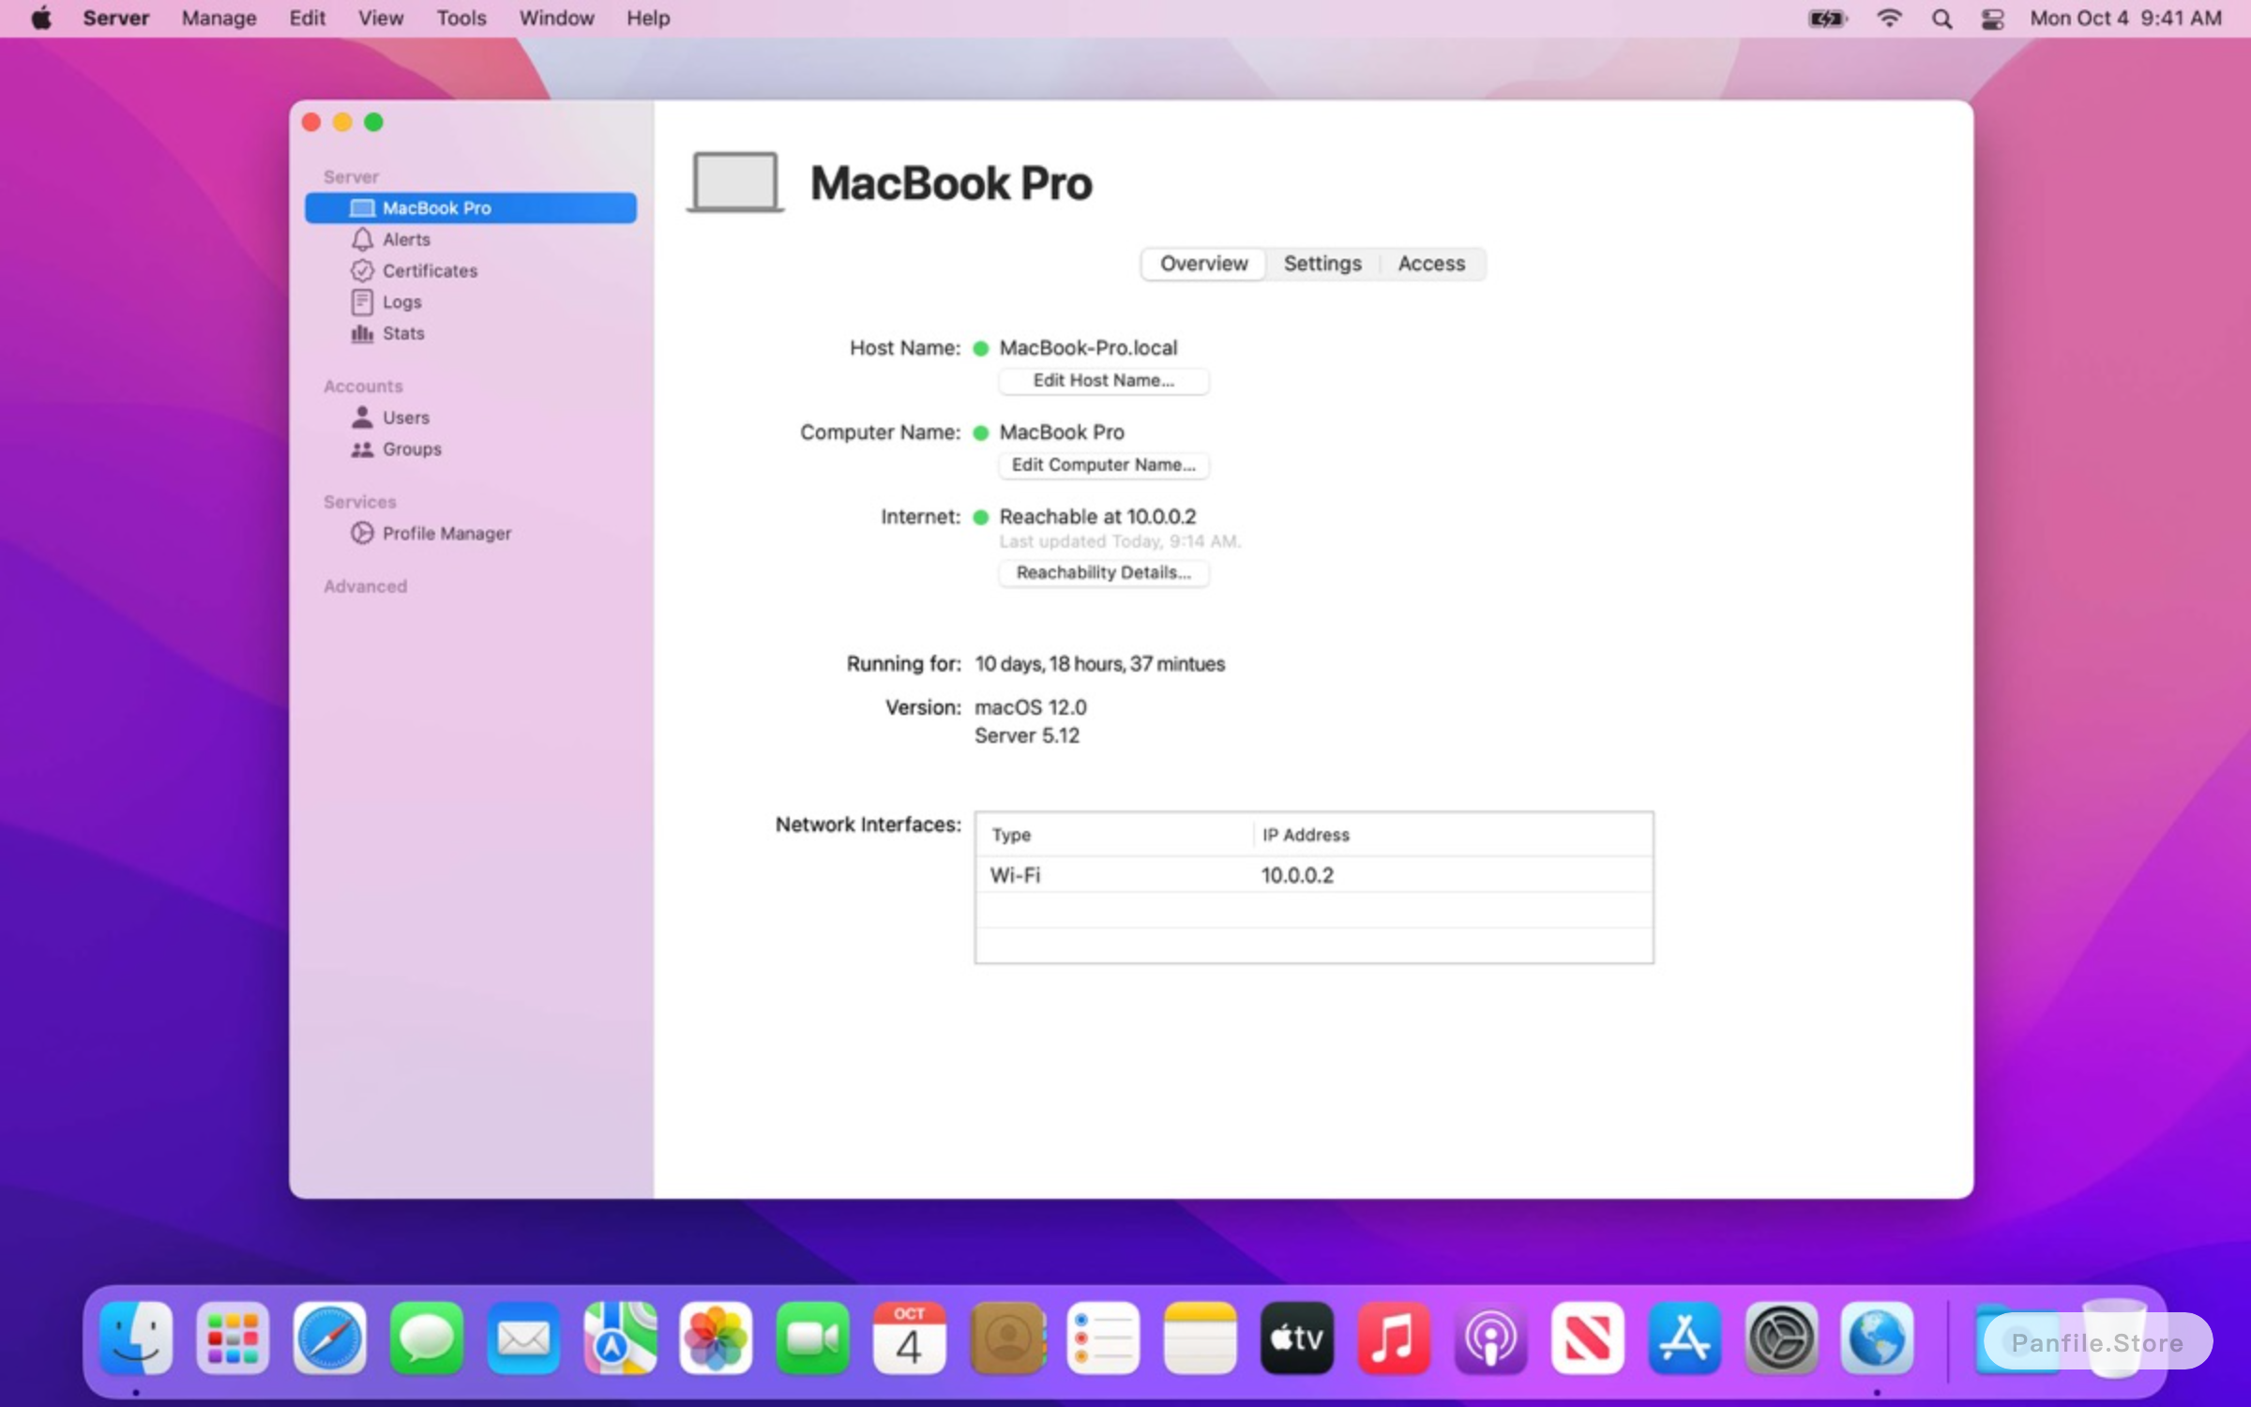
Task: Select the Wi-Fi network interface row
Action: pyautogui.click(x=1313, y=874)
